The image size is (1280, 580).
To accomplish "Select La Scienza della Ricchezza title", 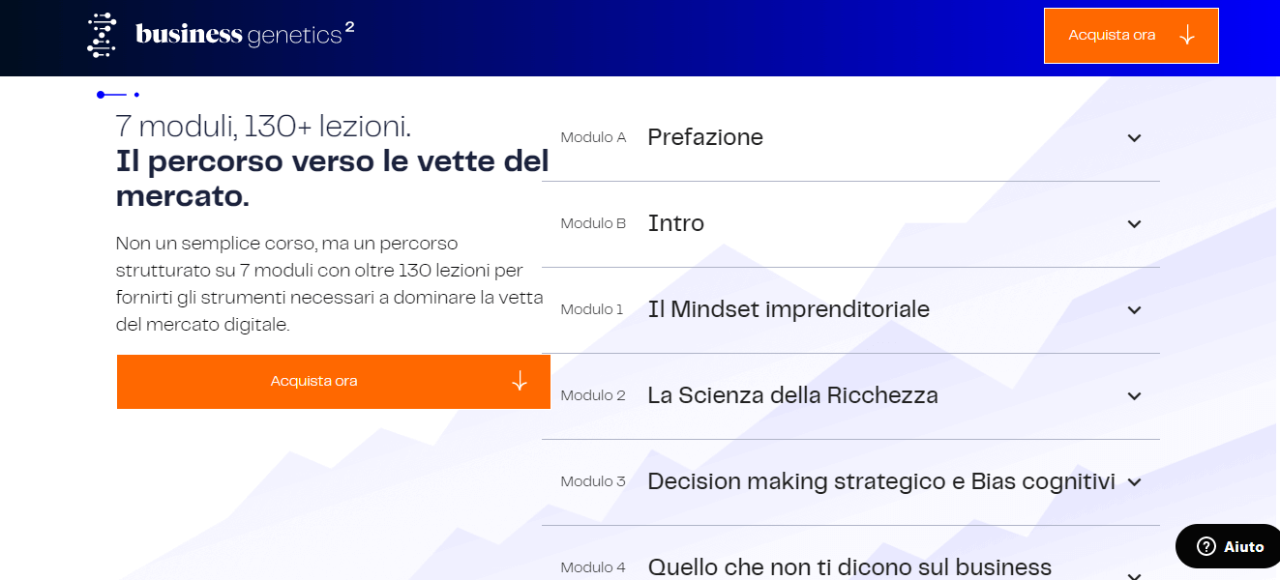I will coord(792,395).
